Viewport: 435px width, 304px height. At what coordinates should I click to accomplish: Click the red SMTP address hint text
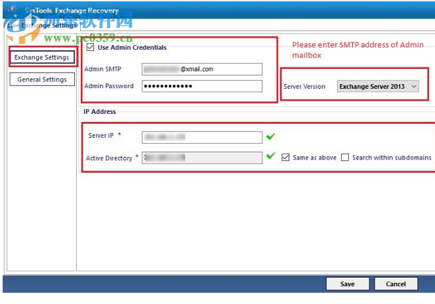(358, 50)
